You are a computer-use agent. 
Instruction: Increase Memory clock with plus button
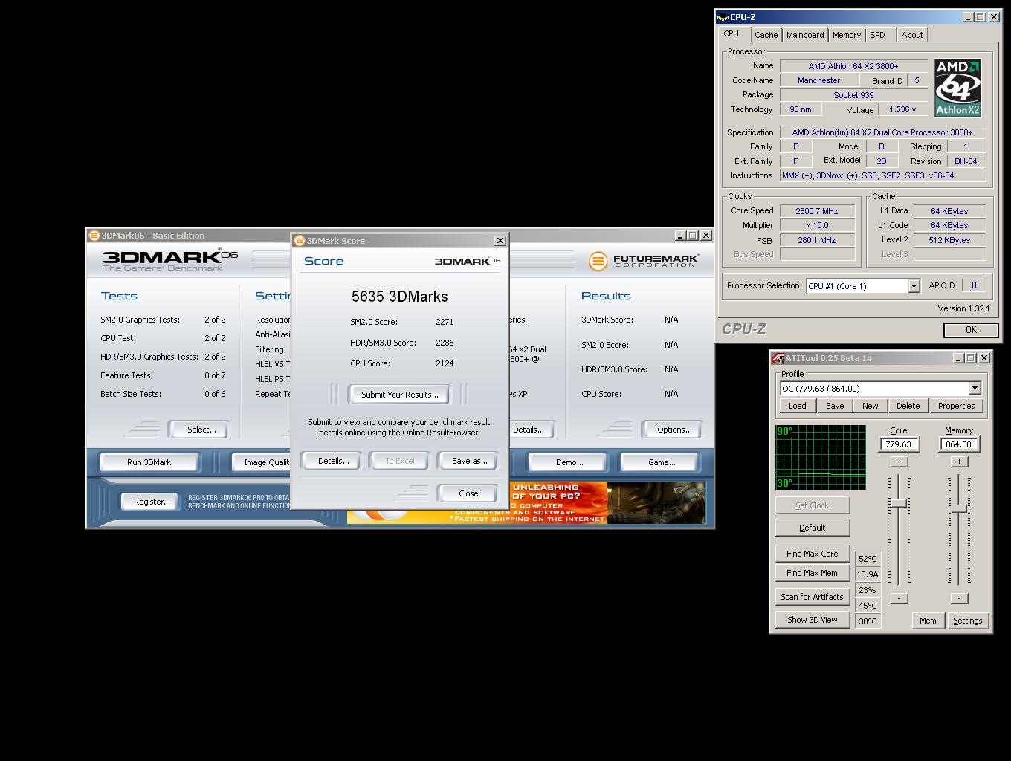click(x=959, y=462)
